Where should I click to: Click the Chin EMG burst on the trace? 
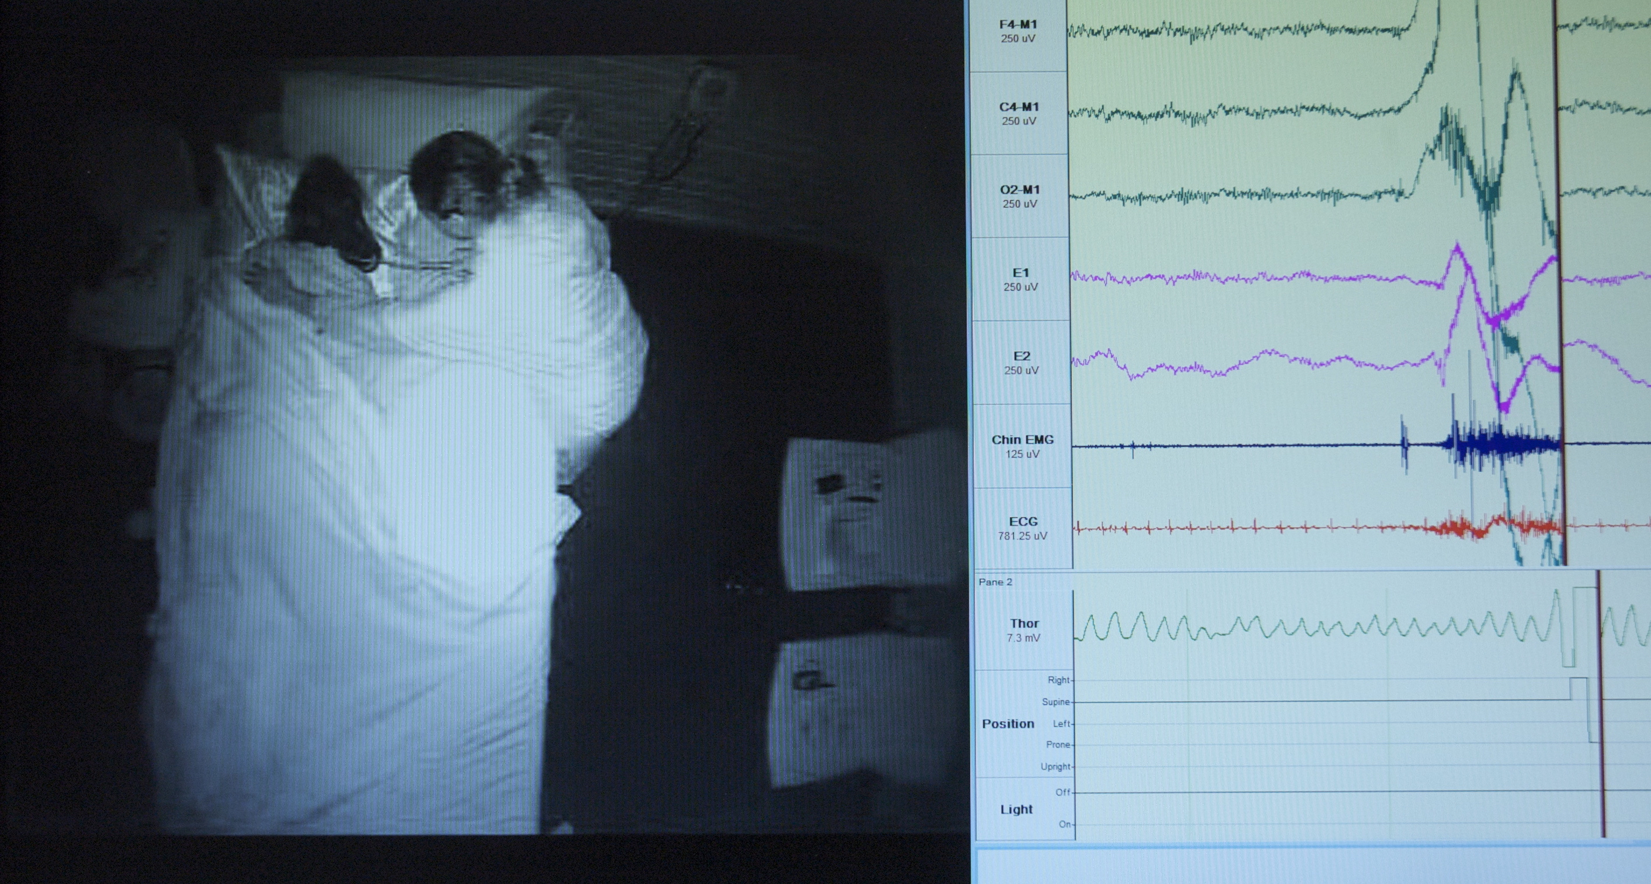click(x=1502, y=445)
